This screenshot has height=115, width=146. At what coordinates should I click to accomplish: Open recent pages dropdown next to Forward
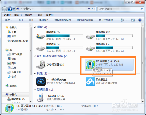(x=14, y=9)
